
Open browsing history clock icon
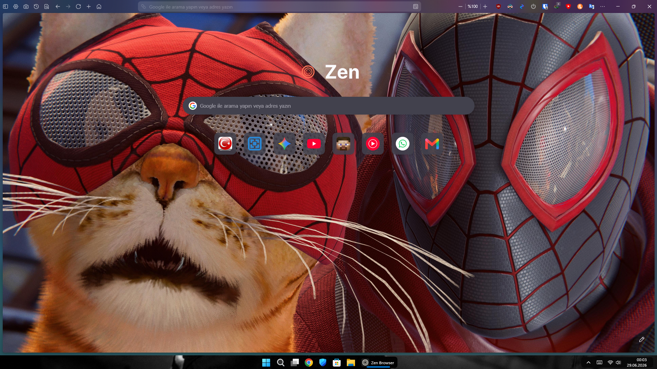point(36,6)
